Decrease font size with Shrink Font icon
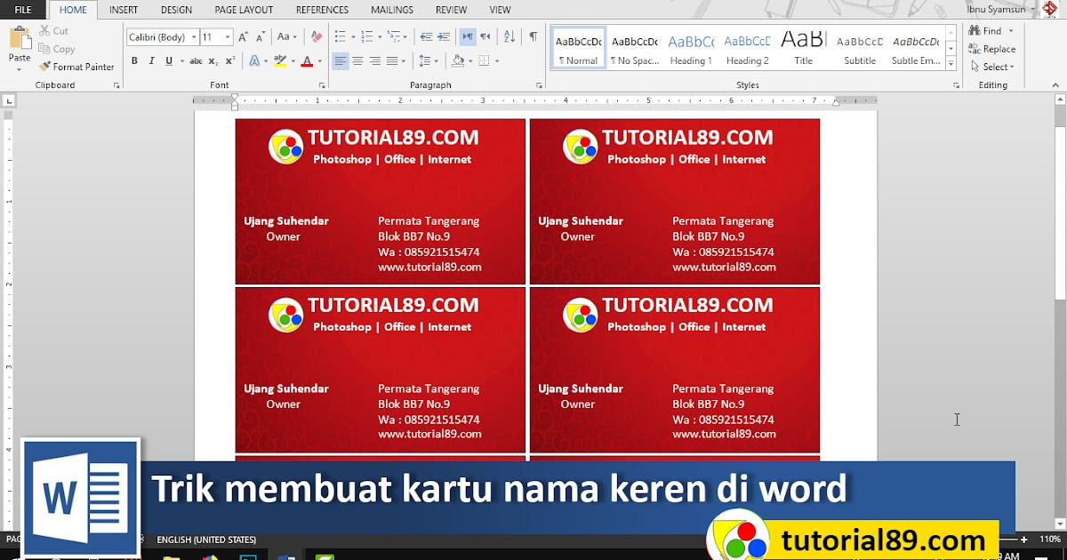Image resolution: width=1067 pixels, height=560 pixels. coord(261,37)
